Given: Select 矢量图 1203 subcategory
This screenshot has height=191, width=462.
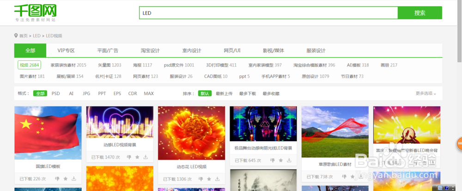Looking at the screenshot, I should click(109, 65).
